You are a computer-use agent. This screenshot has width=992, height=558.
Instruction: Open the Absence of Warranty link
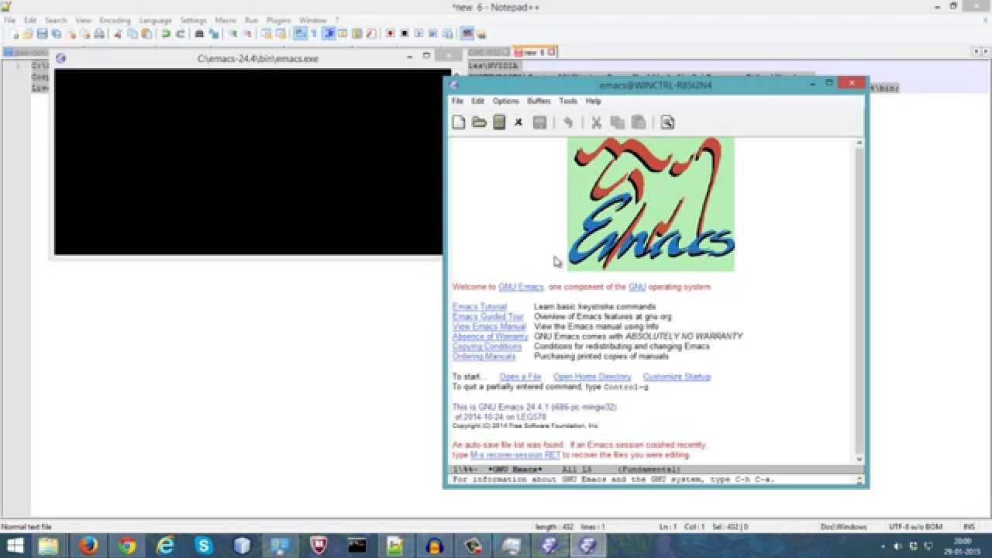pos(490,337)
